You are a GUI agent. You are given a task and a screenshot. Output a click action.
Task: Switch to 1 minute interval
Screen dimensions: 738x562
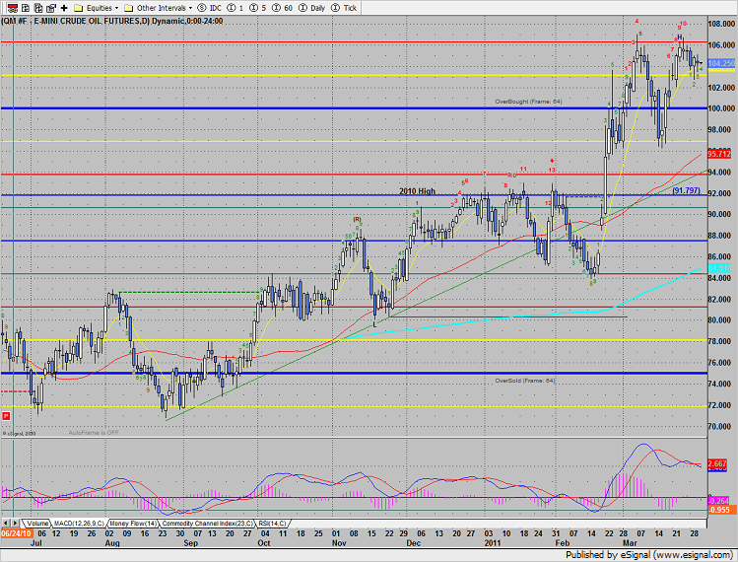pyautogui.click(x=235, y=8)
